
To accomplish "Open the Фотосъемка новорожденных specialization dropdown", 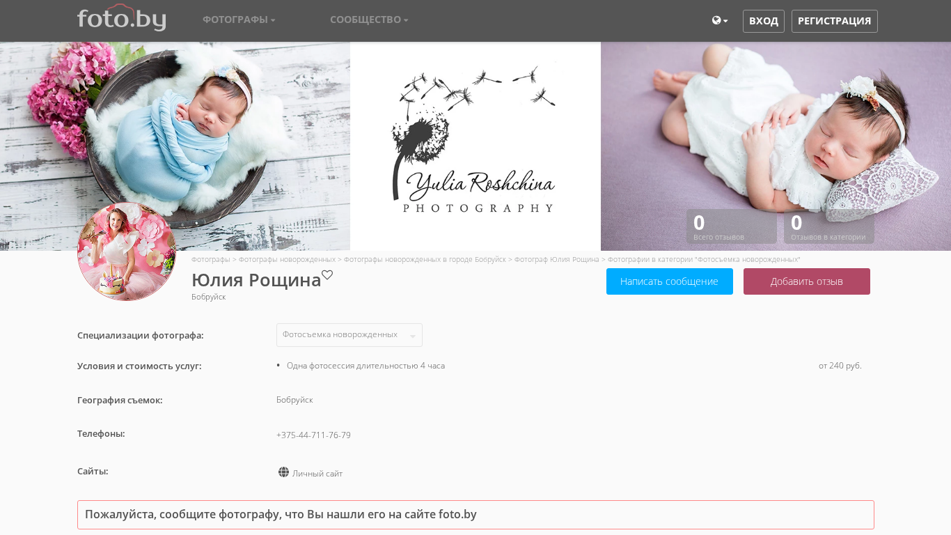I will click(349, 335).
